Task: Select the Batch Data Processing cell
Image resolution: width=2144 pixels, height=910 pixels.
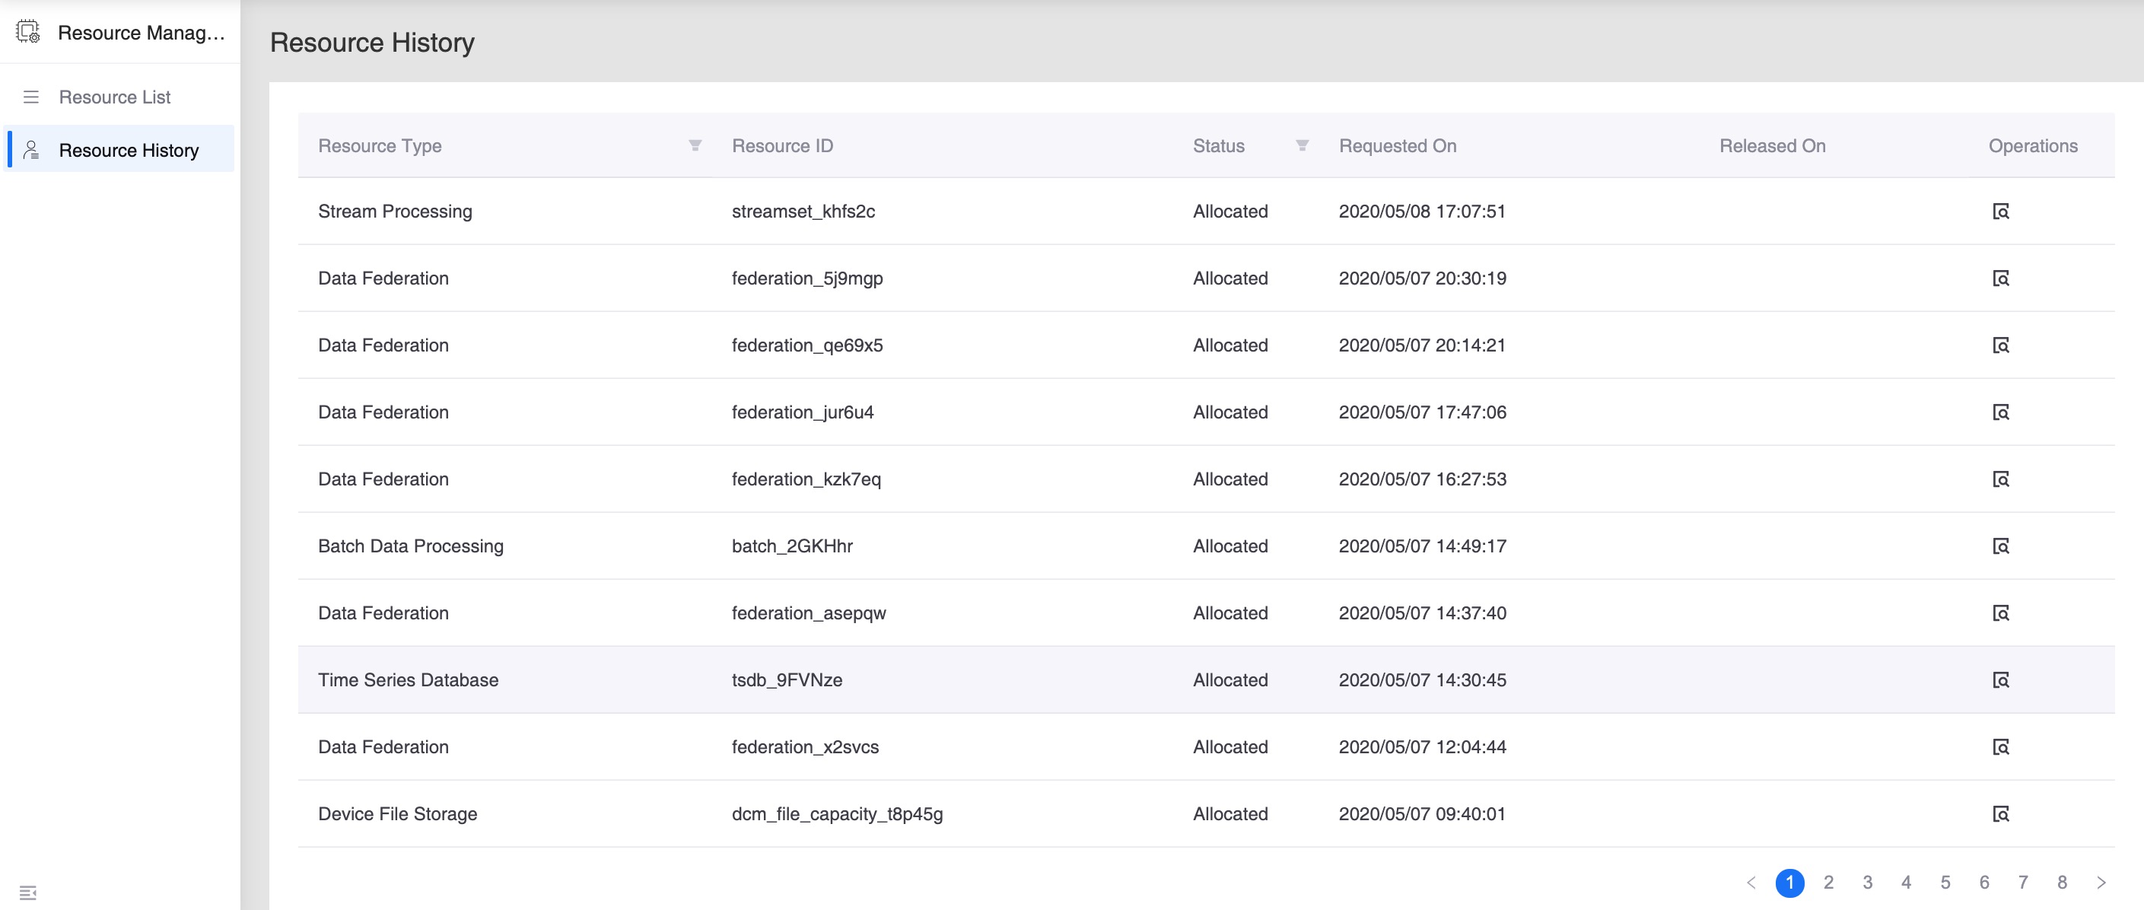Action: pyautogui.click(x=410, y=546)
